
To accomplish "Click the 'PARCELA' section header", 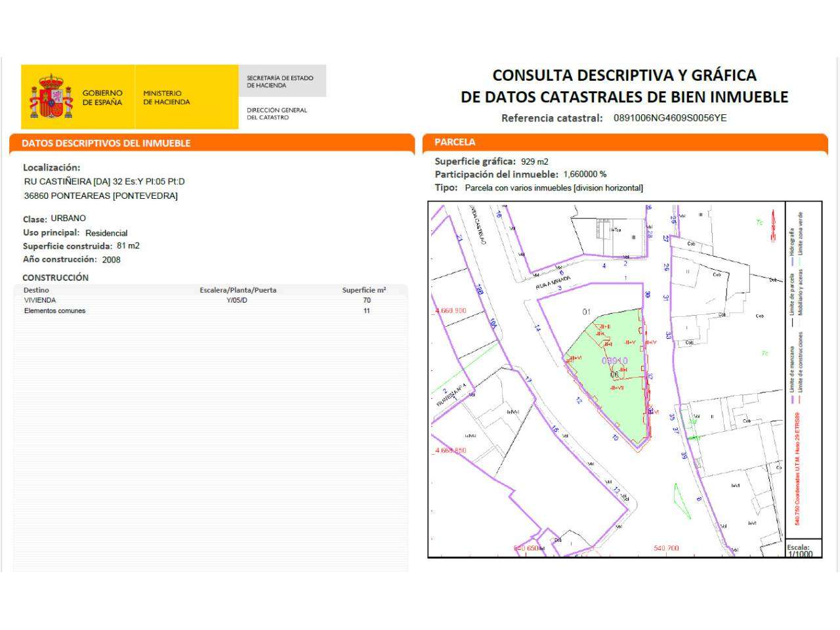I will (x=455, y=142).
